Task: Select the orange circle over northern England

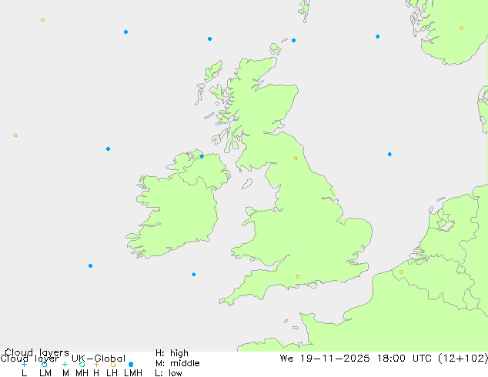Action: click(x=296, y=158)
